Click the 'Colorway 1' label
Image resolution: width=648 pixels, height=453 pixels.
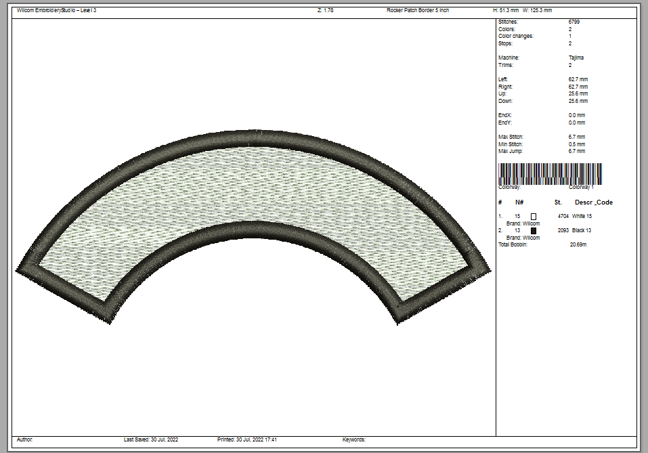click(581, 188)
